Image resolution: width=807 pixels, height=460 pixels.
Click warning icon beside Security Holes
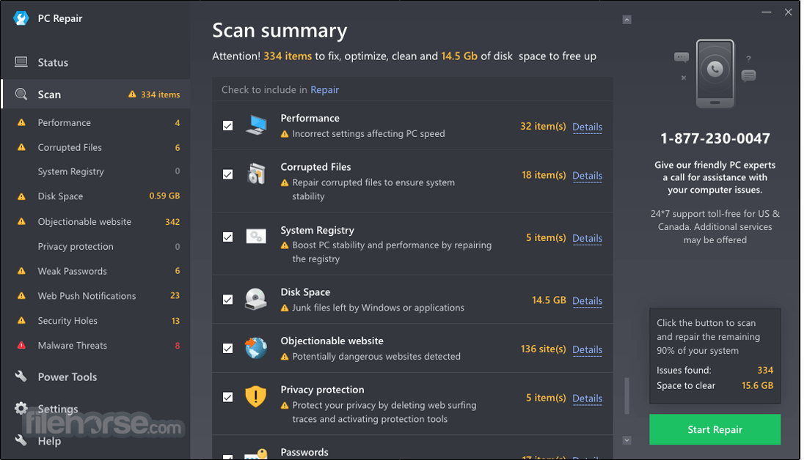tap(21, 320)
